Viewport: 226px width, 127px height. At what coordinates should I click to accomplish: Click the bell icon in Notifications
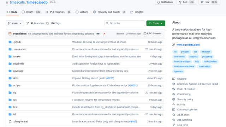point(159,2)
